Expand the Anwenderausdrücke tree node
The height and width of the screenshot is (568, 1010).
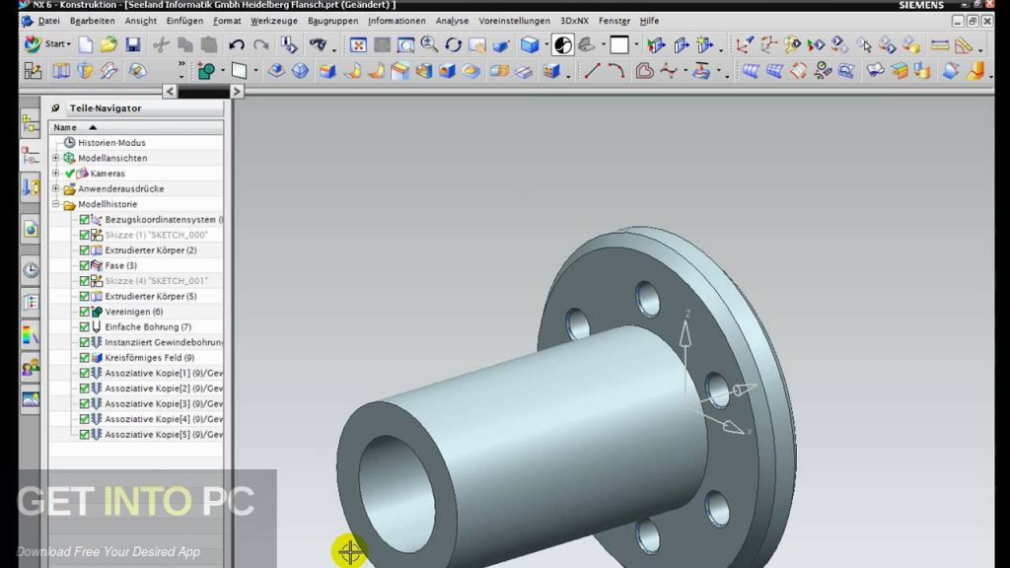[x=56, y=188]
